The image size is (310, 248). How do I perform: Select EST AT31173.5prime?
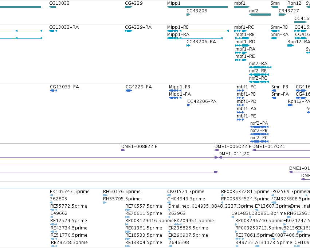click(x=257, y=246)
